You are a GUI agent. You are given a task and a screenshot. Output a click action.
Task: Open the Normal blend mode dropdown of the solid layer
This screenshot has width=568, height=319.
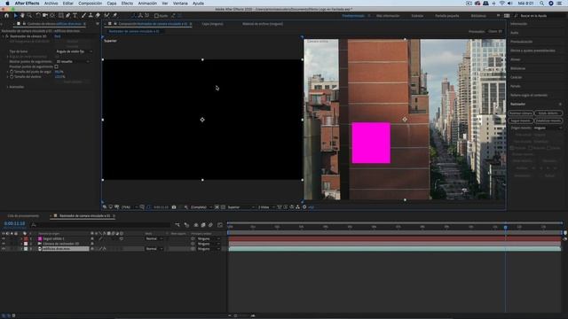coord(154,238)
